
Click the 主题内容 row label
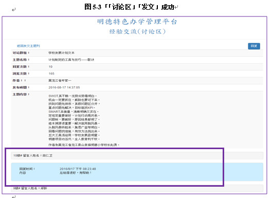[x=21, y=95]
